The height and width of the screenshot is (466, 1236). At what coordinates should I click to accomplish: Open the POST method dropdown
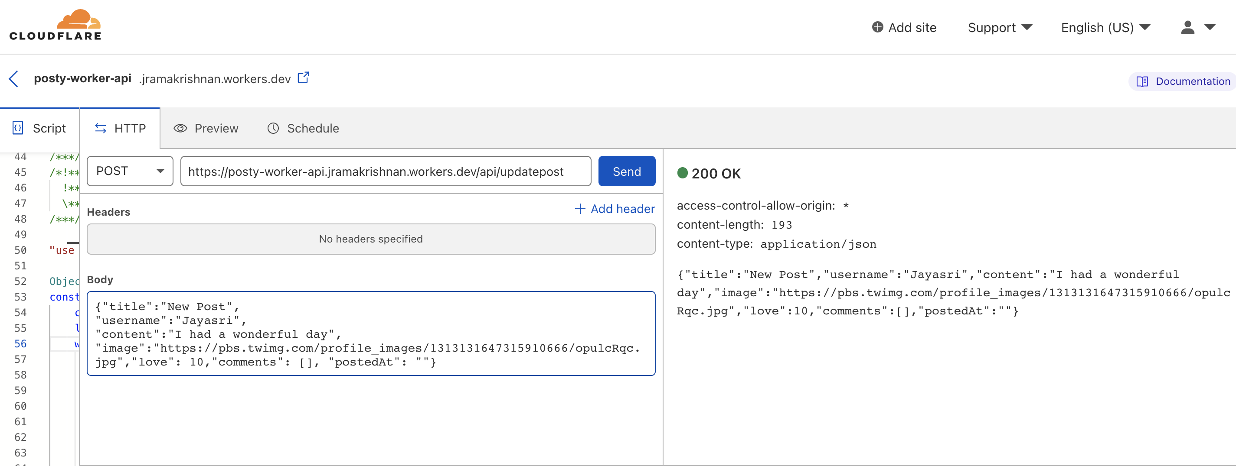(x=130, y=171)
